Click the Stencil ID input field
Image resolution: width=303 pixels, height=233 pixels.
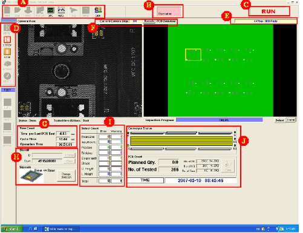point(47,155)
